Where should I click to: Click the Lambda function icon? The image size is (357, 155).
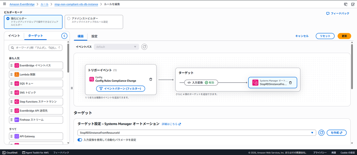click(17, 75)
